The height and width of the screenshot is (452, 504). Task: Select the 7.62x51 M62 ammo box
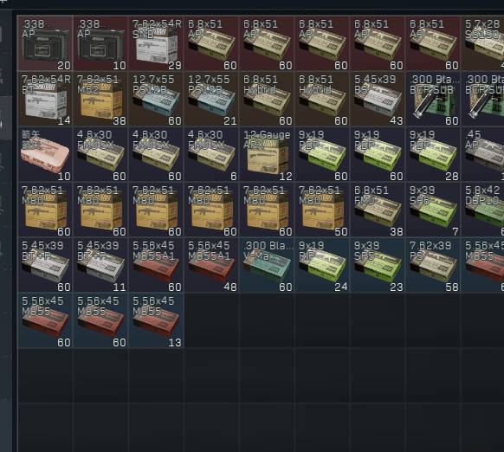[101, 99]
